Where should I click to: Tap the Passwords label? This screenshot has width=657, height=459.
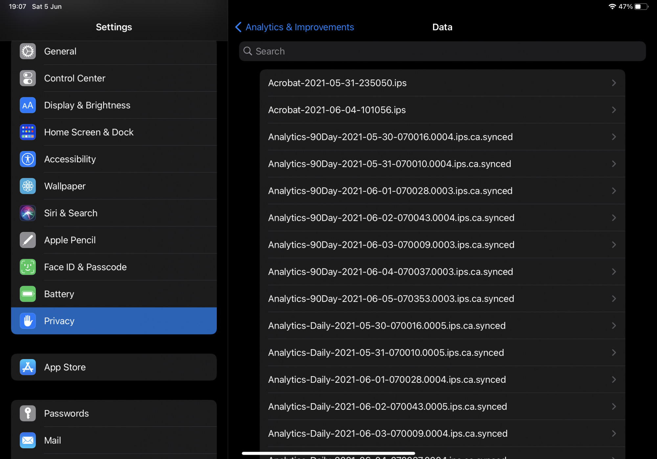click(66, 413)
